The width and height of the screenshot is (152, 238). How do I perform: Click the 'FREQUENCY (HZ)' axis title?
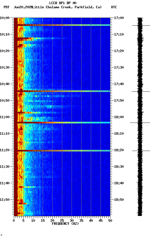[x=65, y=224]
